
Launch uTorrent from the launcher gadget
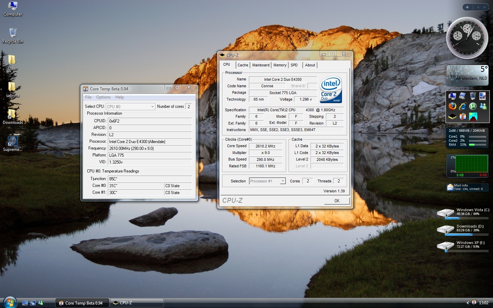(473, 106)
